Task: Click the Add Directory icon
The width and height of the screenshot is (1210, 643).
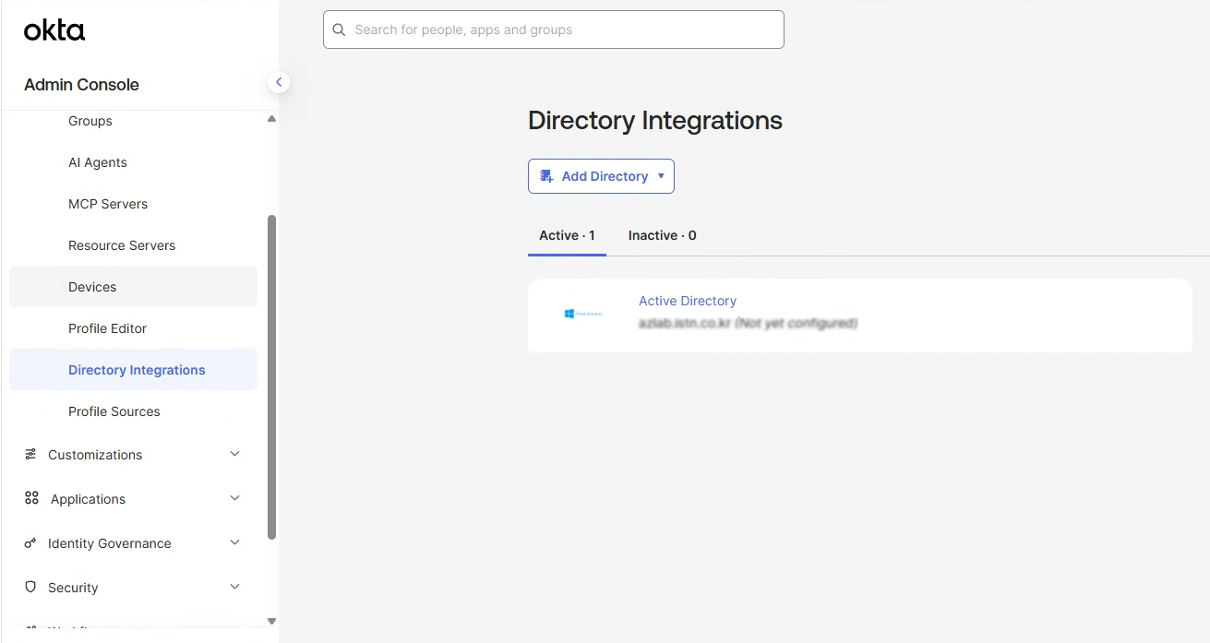Action: pyautogui.click(x=546, y=176)
